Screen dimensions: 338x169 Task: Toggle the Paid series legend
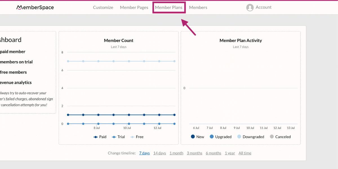pyautogui.click(x=100, y=137)
